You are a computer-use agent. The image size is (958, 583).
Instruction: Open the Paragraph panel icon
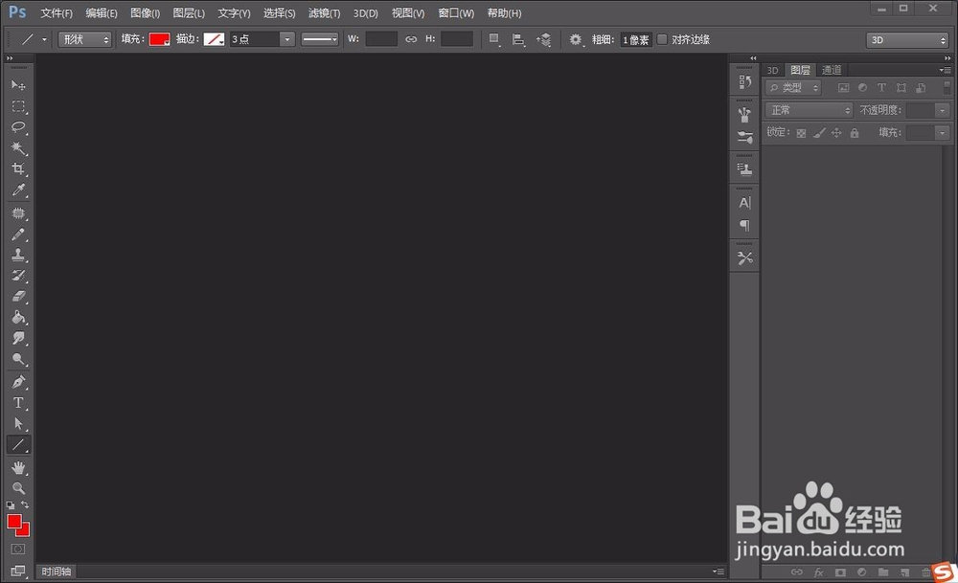pyautogui.click(x=744, y=225)
